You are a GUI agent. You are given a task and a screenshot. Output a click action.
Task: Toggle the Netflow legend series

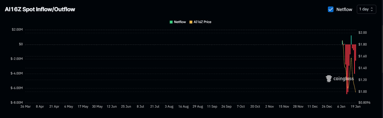point(178,22)
